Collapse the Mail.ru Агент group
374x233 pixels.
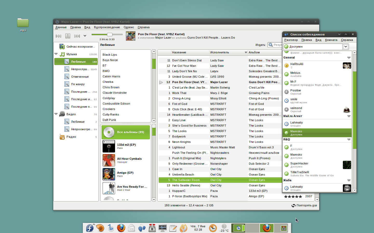click(x=349, y=116)
